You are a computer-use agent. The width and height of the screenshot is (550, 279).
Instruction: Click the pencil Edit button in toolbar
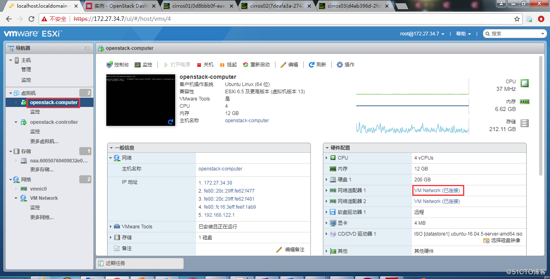pyautogui.click(x=289, y=65)
